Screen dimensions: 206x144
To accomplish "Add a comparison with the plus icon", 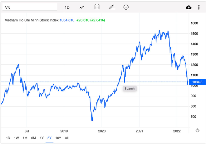I will coord(126,7).
